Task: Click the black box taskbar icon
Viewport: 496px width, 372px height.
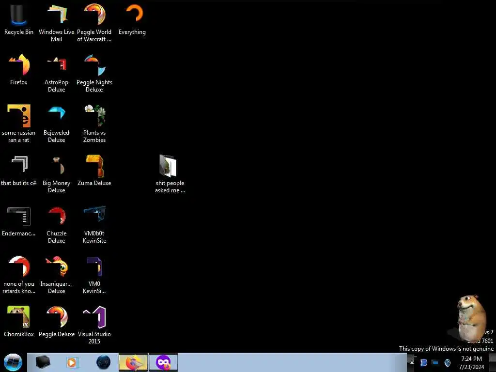Action: (x=43, y=362)
